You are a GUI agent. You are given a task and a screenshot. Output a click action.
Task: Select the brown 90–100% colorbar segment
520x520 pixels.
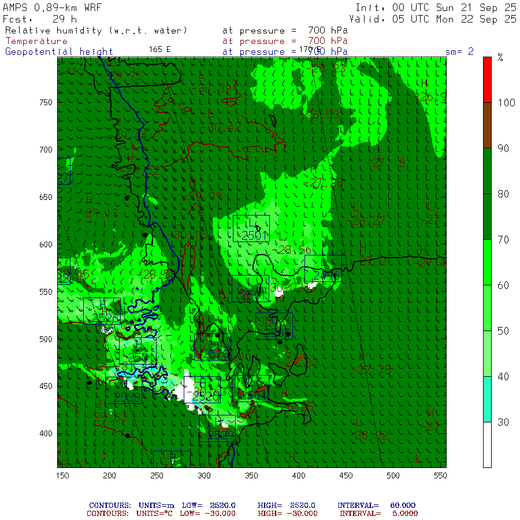click(487, 125)
